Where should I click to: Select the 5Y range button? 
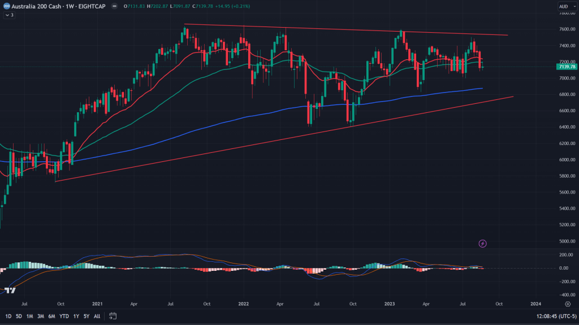(x=86, y=316)
